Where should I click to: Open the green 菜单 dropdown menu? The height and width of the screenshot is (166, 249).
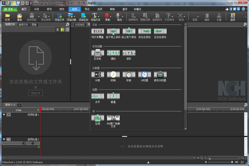pyautogui.click(x=10, y=9)
